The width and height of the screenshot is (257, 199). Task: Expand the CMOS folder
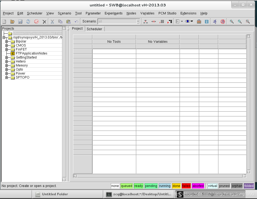[6, 45]
